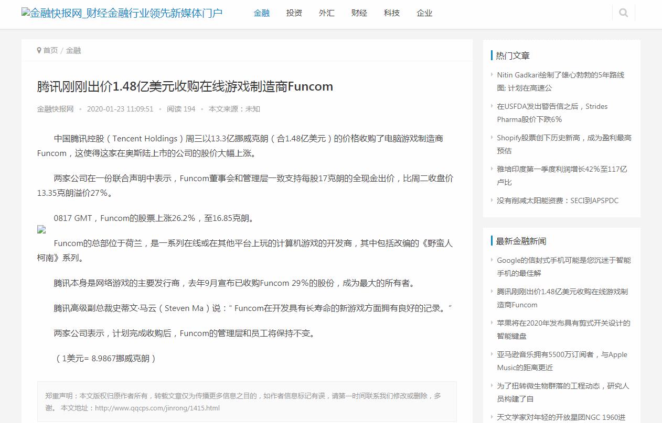Viewport: 662px width, 423px height.
Task: Open the 金融 navigation menu item
Action: click(x=262, y=13)
